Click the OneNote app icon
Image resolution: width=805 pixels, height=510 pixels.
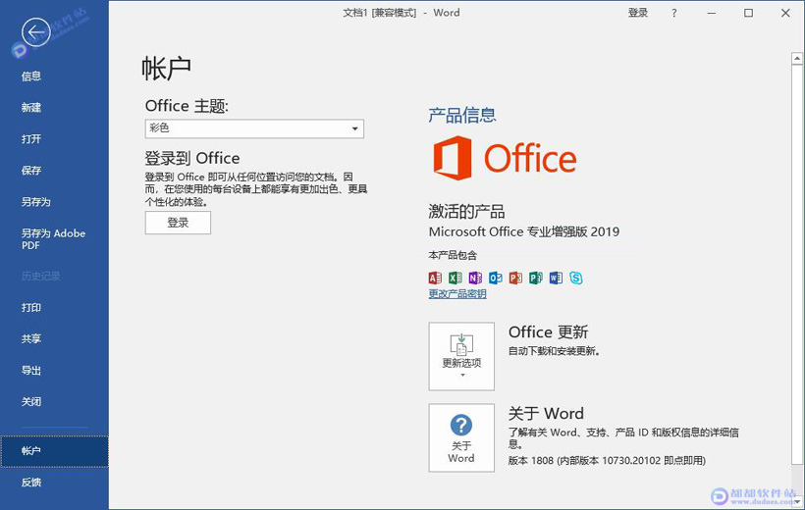(475, 279)
